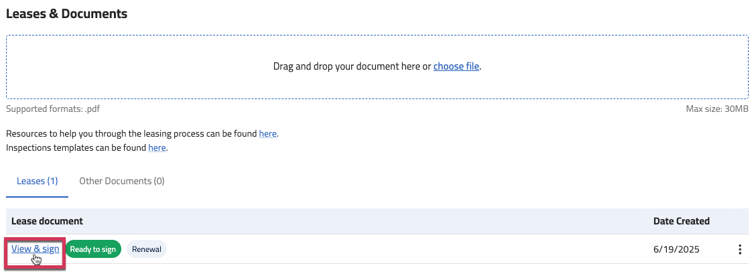The width and height of the screenshot is (754, 272).
Task: Click the Renewal tag badge
Action: 147,249
